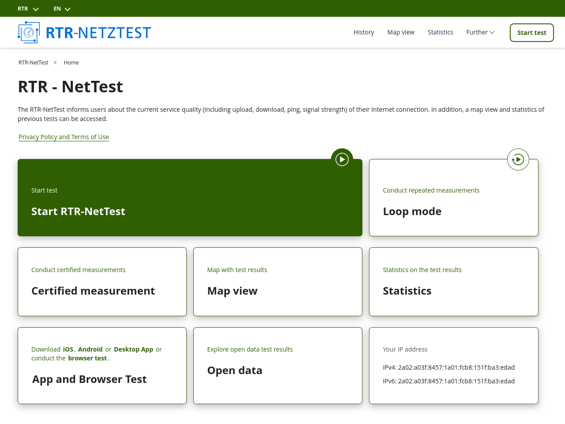The image size is (565, 424).
Task: Click the play icon on Start test card
Action: coord(342,159)
